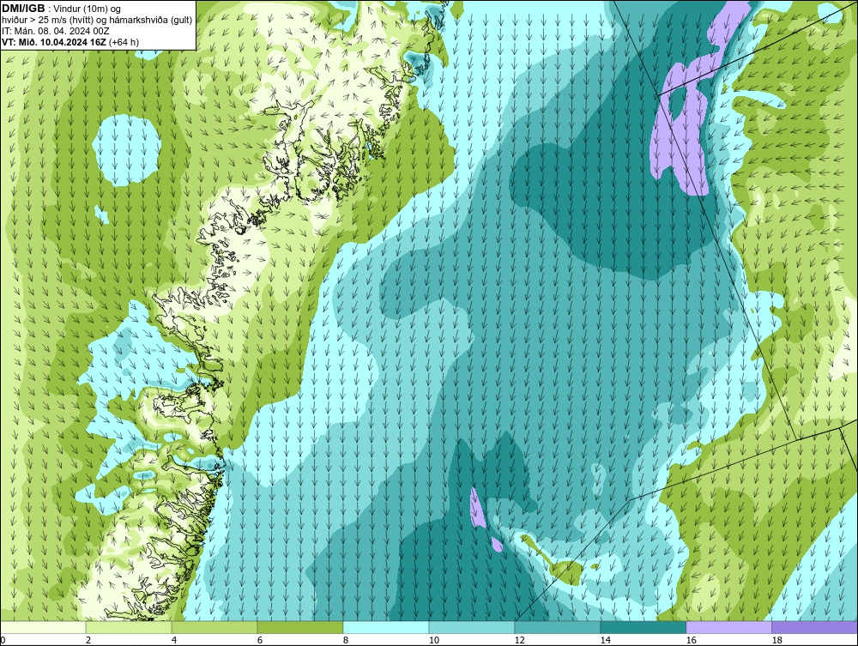The height and width of the screenshot is (646, 858).
Task: Select the 18+ m/s purple legend band
Action: click(x=814, y=627)
